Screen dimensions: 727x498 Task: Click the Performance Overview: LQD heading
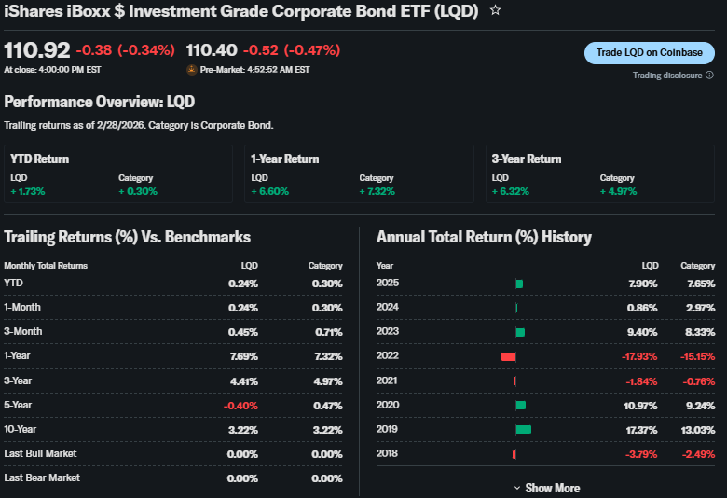click(100, 102)
